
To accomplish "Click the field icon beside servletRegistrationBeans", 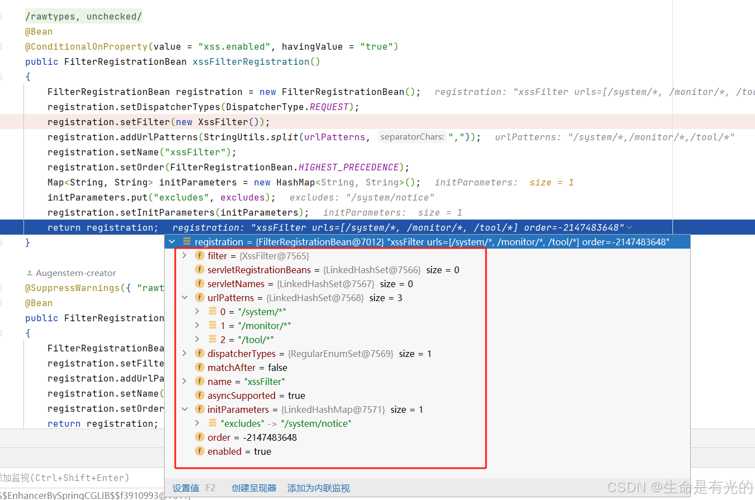I will [x=199, y=270].
